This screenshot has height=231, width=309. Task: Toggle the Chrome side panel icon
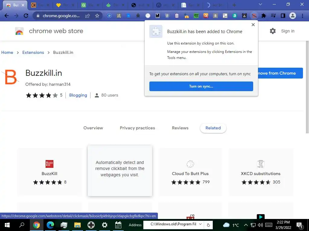[283, 16]
